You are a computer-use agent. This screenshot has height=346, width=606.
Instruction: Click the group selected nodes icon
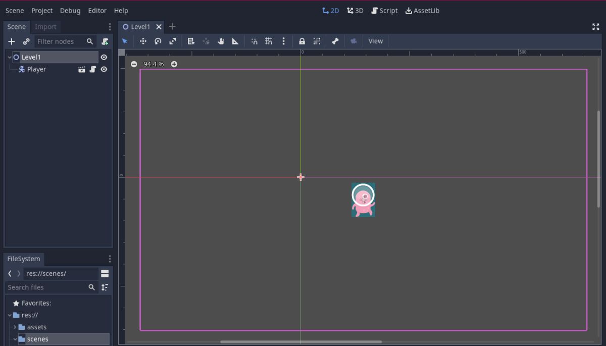click(x=317, y=41)
